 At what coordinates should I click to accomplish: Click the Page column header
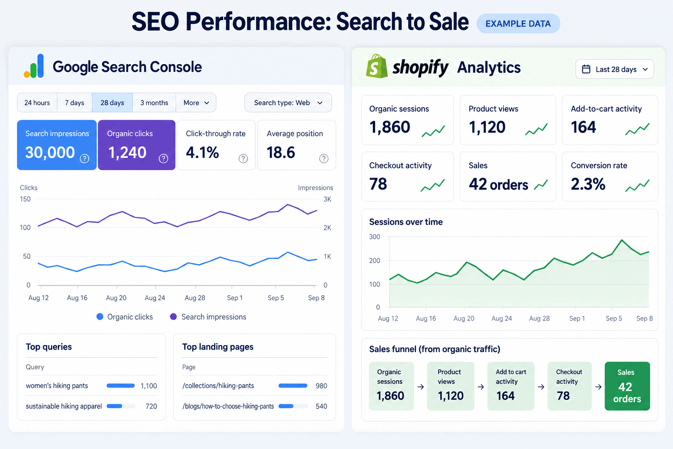189,367
